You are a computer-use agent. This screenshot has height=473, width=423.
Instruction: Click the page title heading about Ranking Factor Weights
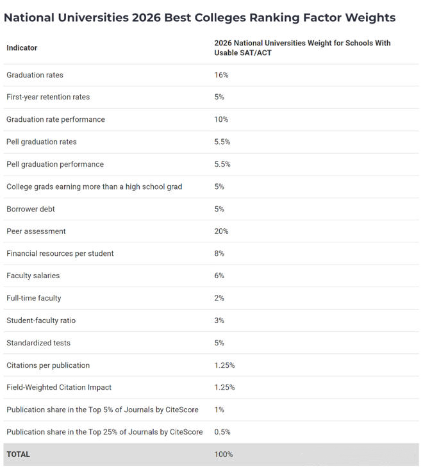[x=199, y=17]
